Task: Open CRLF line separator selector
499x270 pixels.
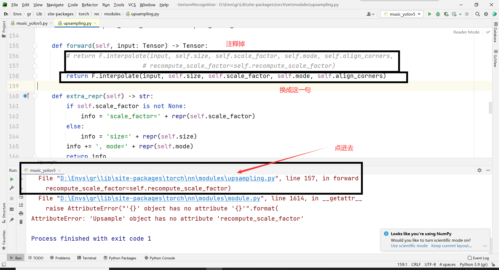Action: click(x=416, y=265)
